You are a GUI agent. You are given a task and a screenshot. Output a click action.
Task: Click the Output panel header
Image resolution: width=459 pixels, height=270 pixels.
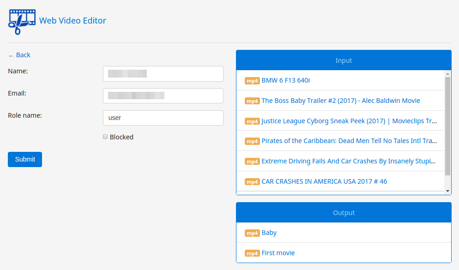pyautogui.click(x=344, y=213)
